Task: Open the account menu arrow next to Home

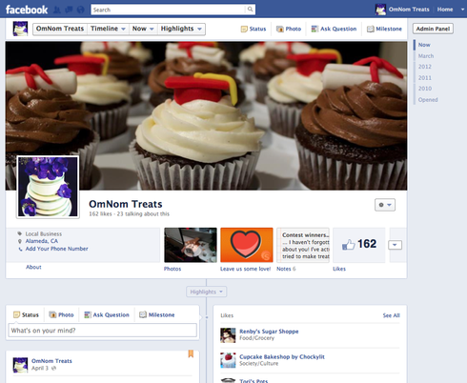Action: click(x=462, y=10)
